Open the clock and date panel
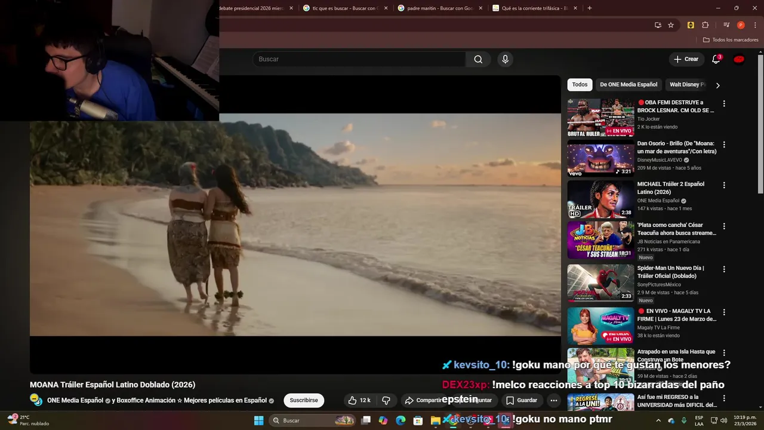Screen dimensions: 764x430 744,420
